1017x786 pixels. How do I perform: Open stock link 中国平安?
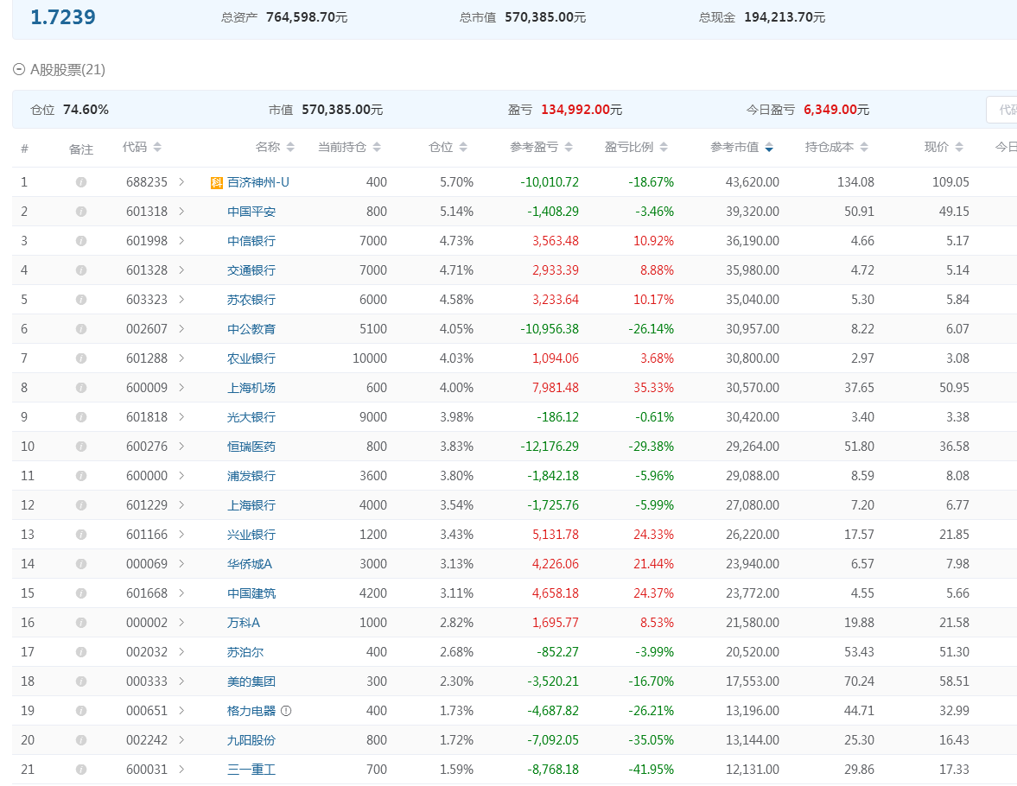pos(251,212)
